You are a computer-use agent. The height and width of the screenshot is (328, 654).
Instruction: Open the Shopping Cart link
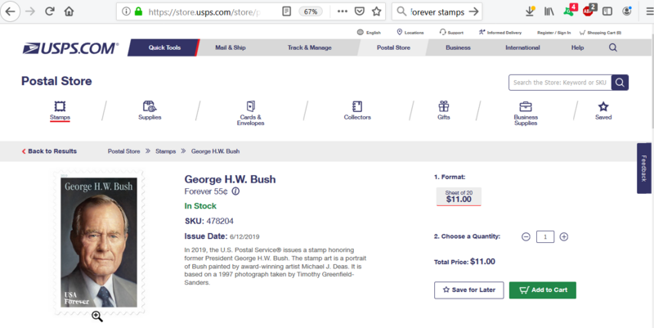click(x=600, y=33)
